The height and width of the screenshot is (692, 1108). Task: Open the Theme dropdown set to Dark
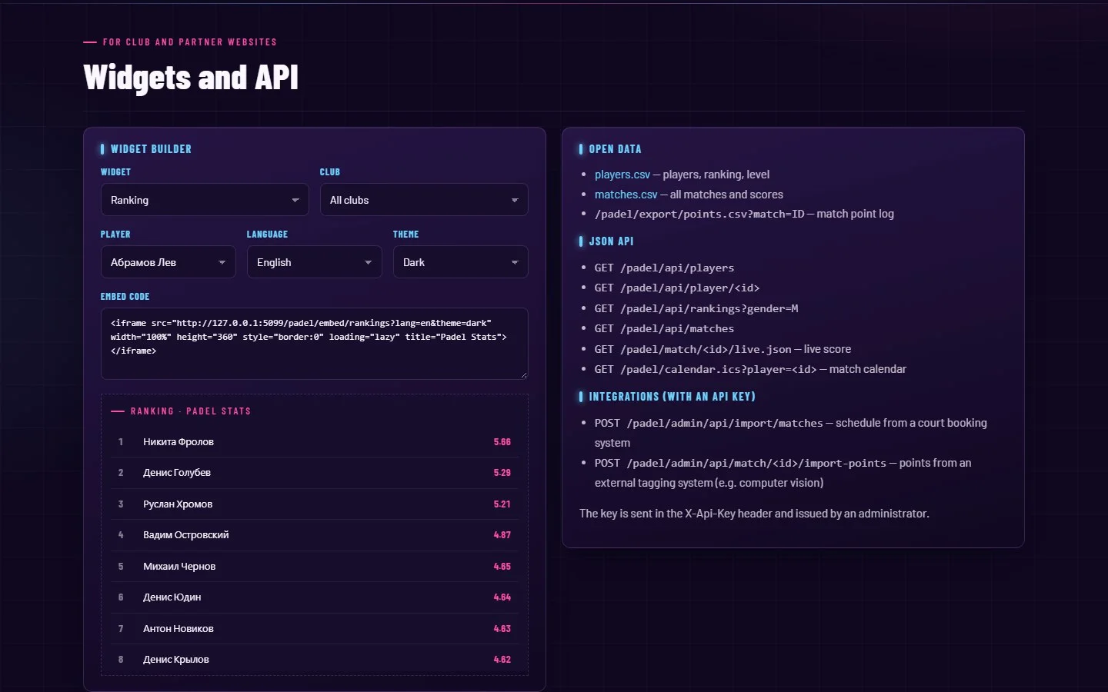tap(461, 262)
